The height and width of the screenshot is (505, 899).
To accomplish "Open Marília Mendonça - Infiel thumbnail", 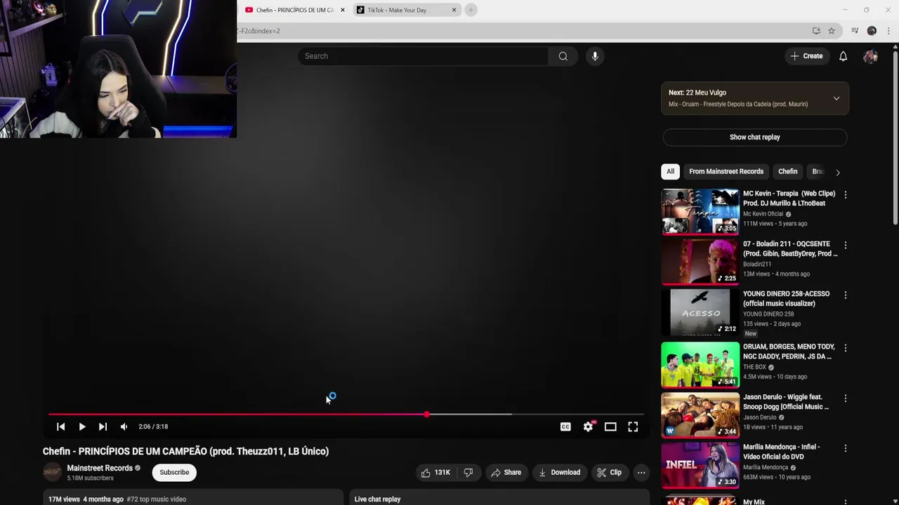I will [700, 465].
